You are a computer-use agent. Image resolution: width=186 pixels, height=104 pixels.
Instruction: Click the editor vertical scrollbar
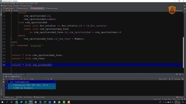pos(183,53)
